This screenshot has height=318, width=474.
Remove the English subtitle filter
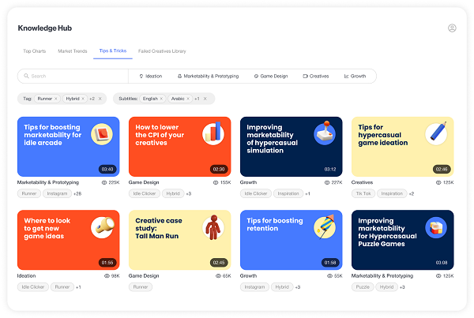click(x=162, y=99)
